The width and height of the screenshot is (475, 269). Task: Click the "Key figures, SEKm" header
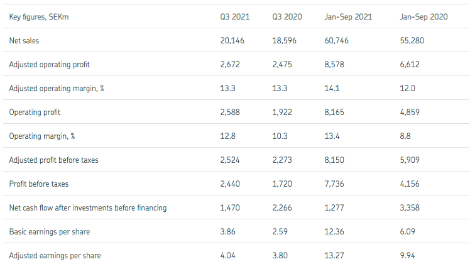click(40, 16)
